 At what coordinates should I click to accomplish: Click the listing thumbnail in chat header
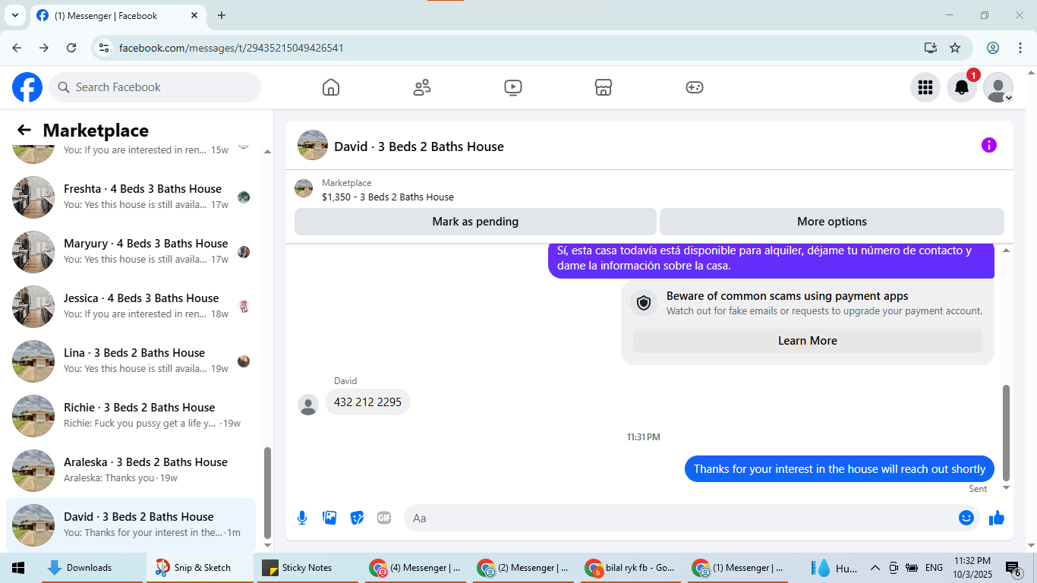click(313, 145)
